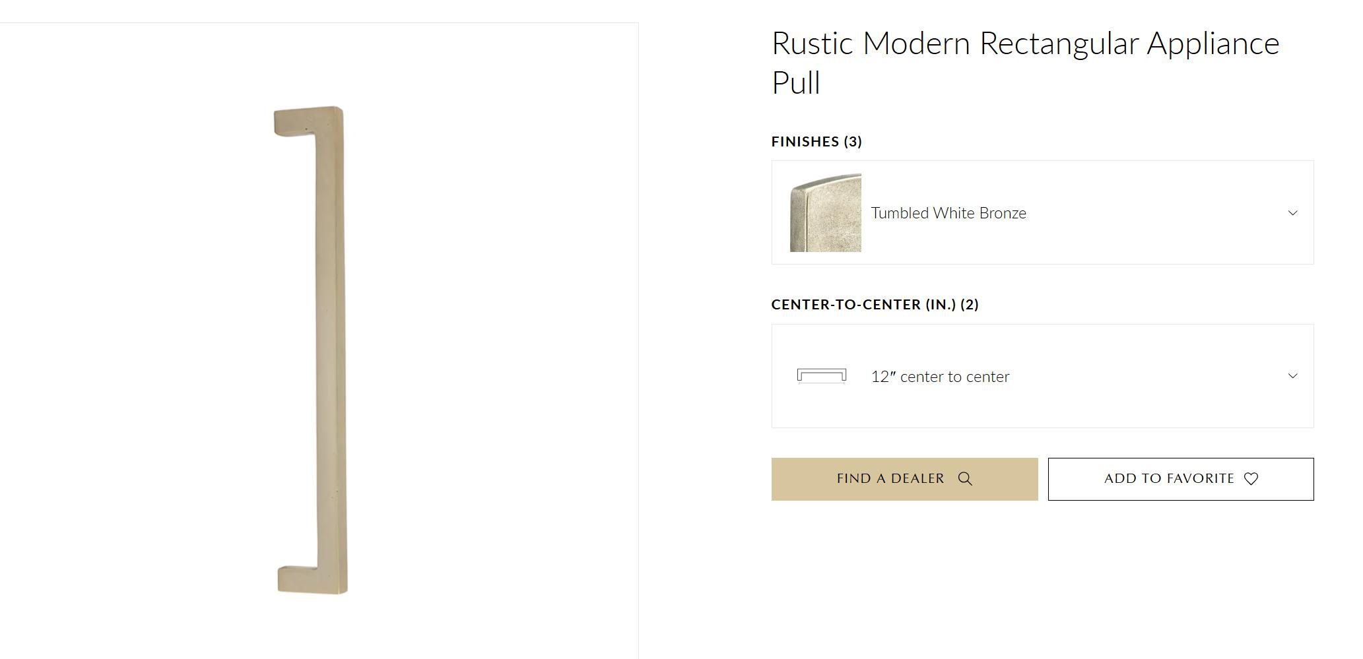Click the "Rustic Modern Rectangular Appliance" title line
Viewport: 1363px width, 659px height.
(x=1025, y=44)
